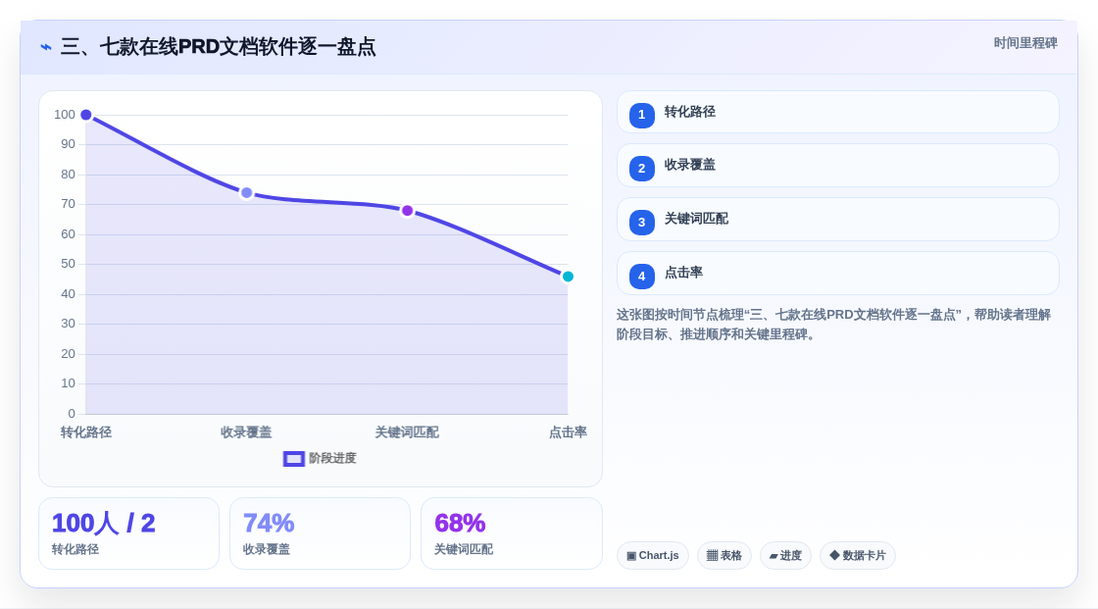Click the x-axis label 关键词匹配
Screen dimensions: 1098x609
407,432
